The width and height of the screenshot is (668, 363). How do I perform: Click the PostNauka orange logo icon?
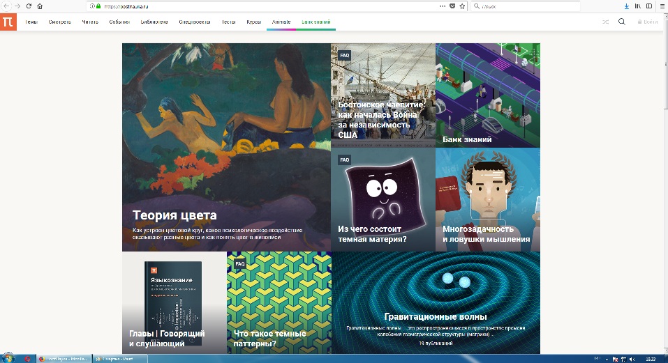tap(7, 22)
